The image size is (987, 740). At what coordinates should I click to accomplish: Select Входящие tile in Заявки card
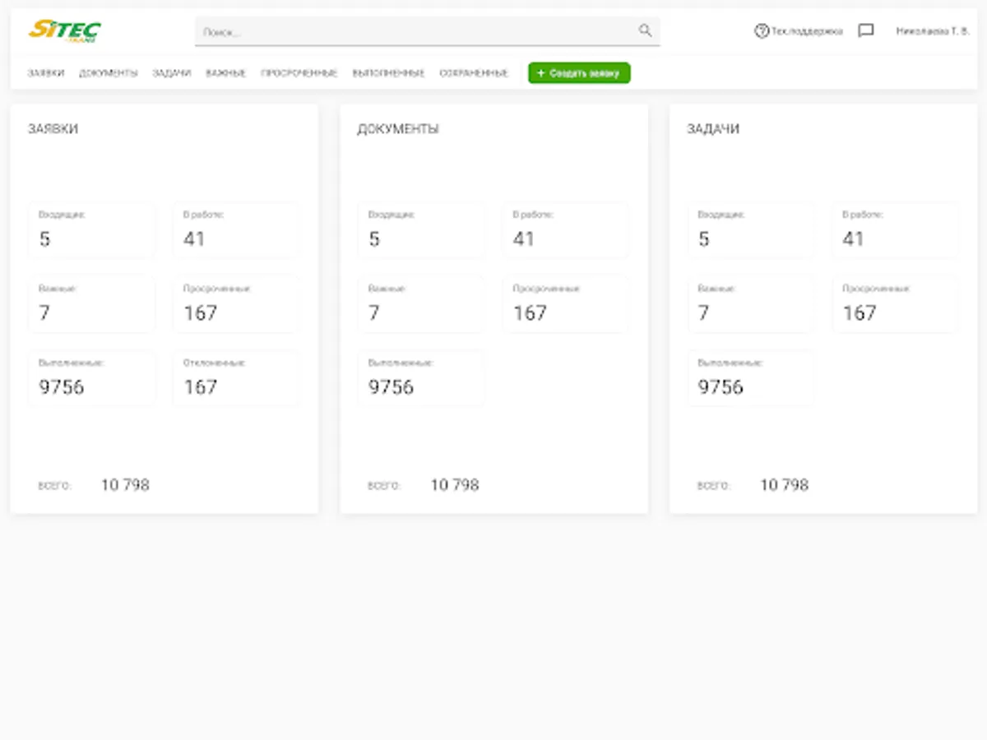91,230
